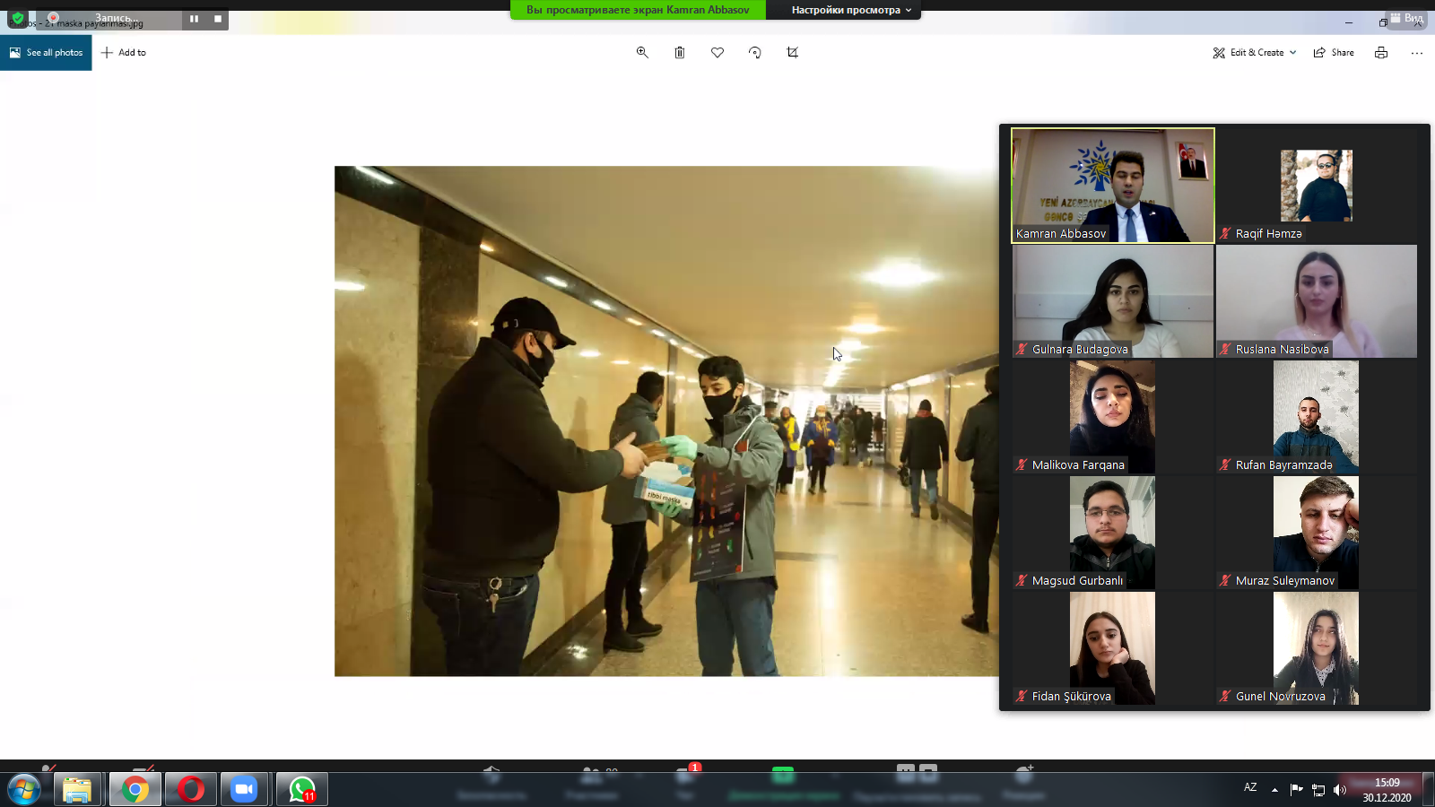Click Muraz Suleymanov's muted microphone icon
1435x807 pixels.
click(x=1225, y=581)
